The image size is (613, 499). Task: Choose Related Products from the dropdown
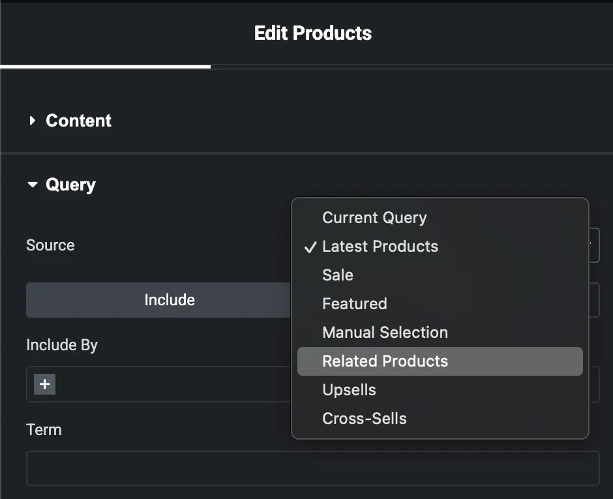click(385, 361)
